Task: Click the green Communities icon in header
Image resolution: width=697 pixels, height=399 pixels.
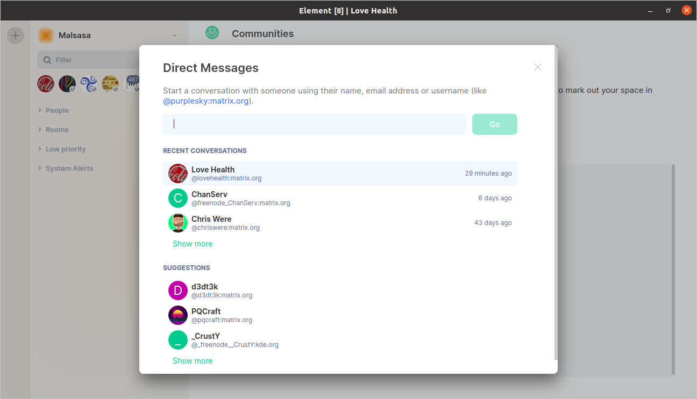Action: point(212,33)
